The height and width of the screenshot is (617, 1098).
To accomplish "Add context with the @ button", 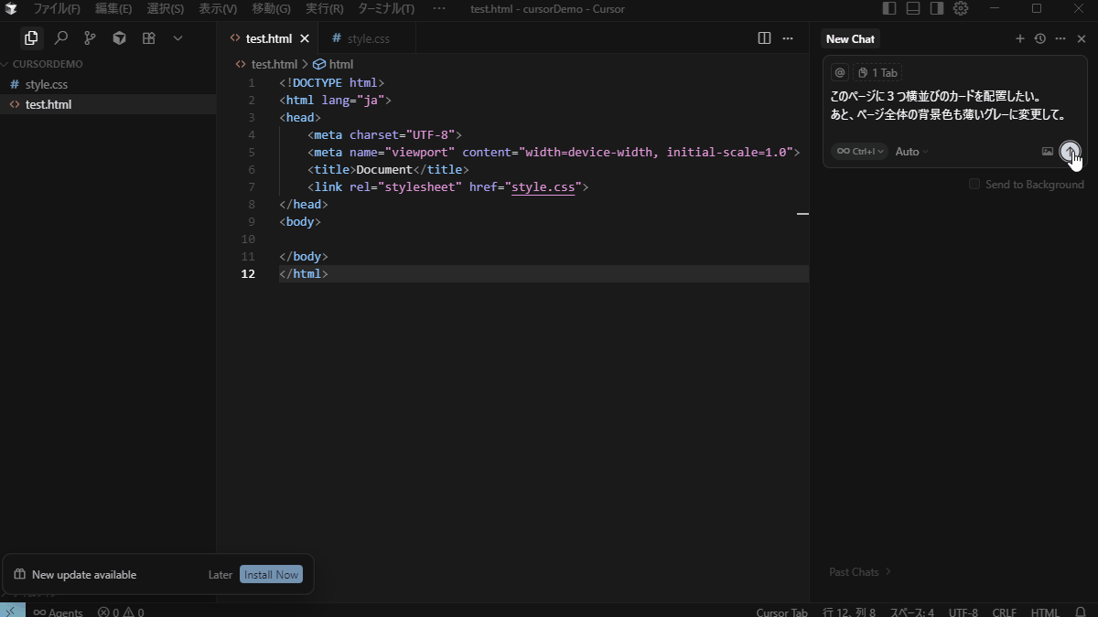I will click(x=840, y=72).
